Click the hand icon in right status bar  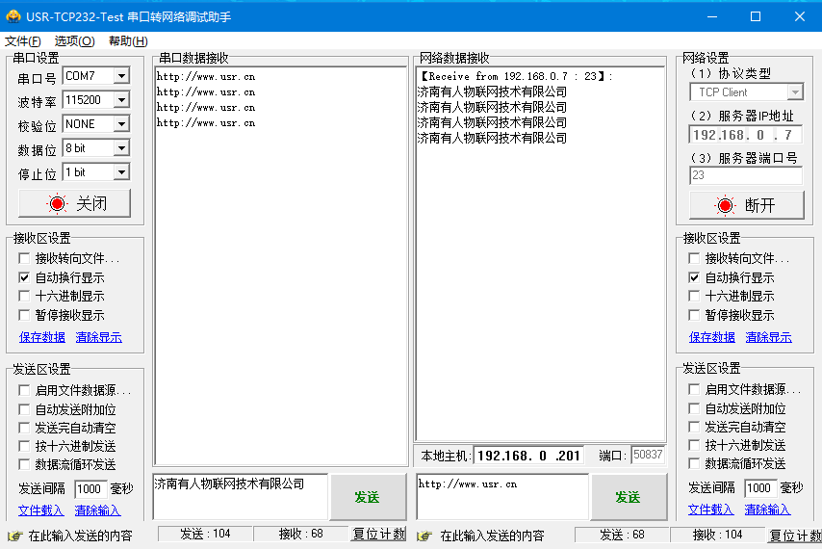pos(424,536)
